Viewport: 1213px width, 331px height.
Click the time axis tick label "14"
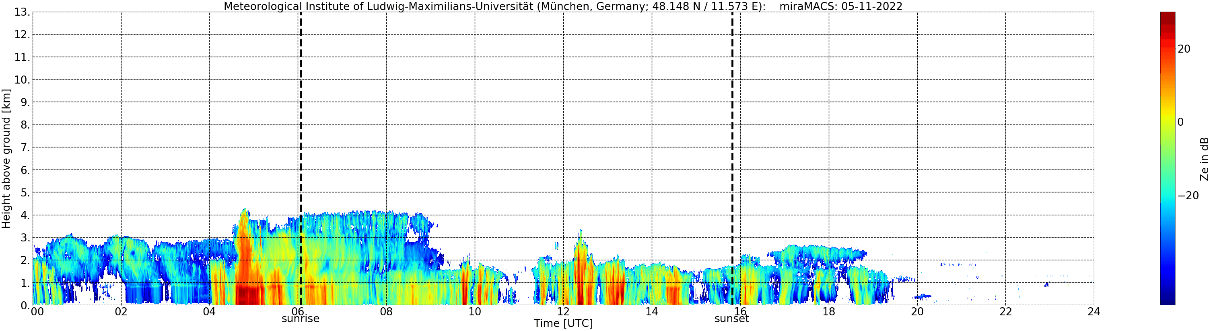coord(652,312)
